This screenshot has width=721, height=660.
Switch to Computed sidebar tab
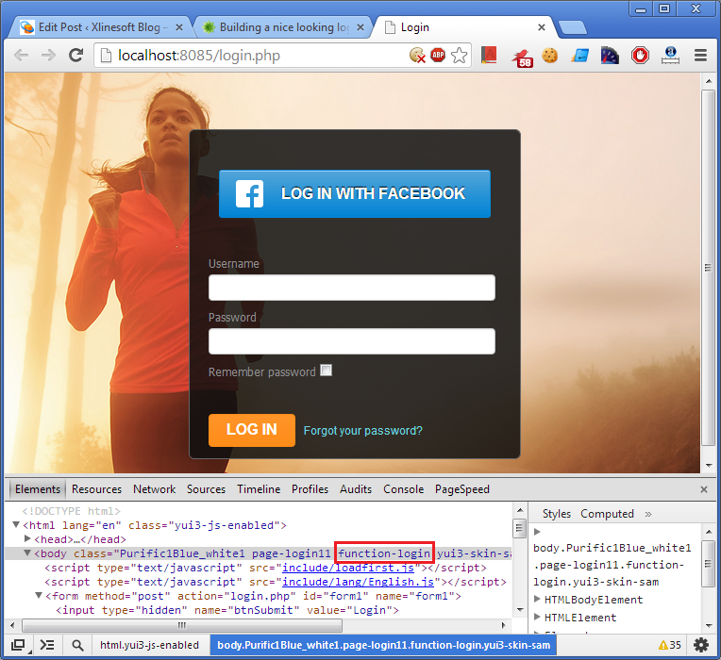[x=607, y=514]
